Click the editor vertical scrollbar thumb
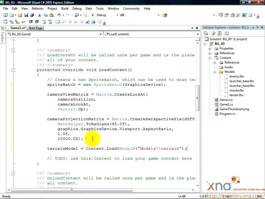Viewport: 265px width, 199px height. [x=197, y=98]
